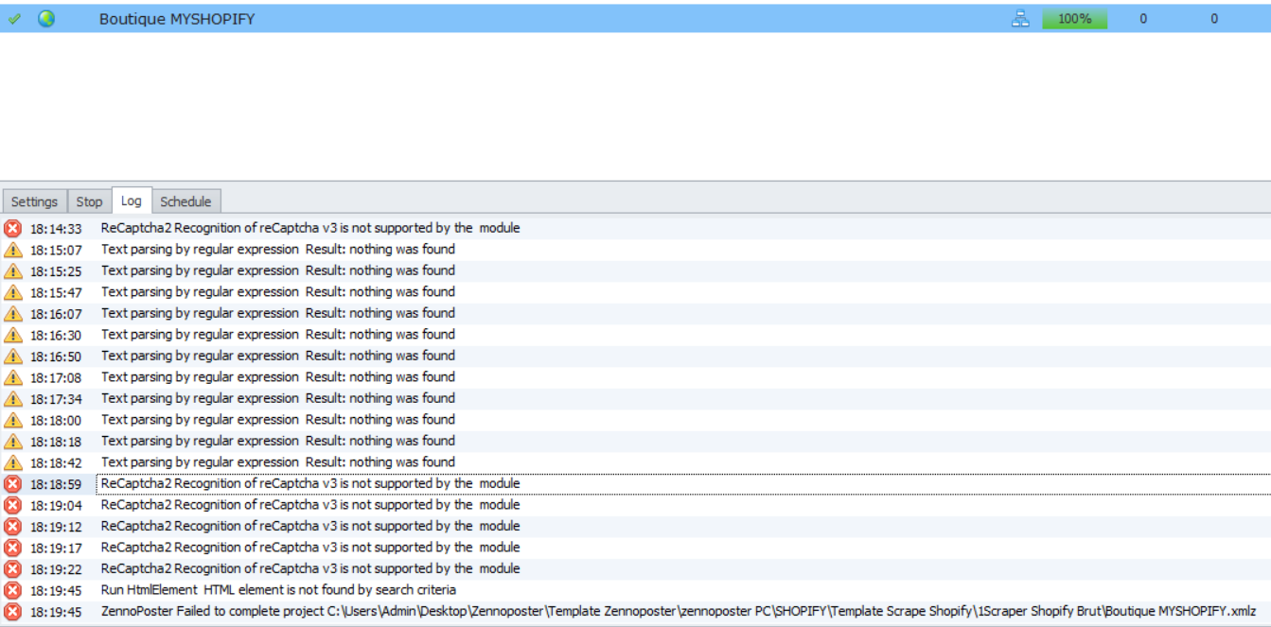Screen dimensions: 1271x627
Task: Click error icon of 18:19:17 entry
Action: (x=12, y=548)
